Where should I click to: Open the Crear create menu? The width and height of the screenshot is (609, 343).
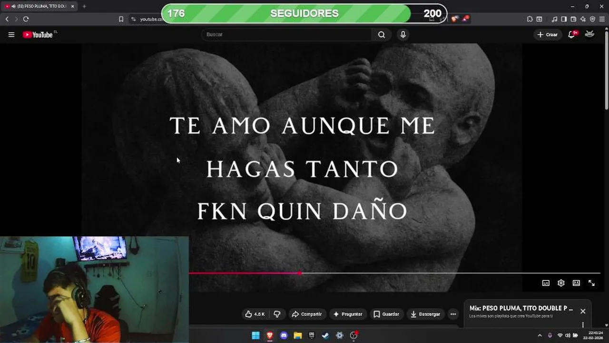click(547, 34)
